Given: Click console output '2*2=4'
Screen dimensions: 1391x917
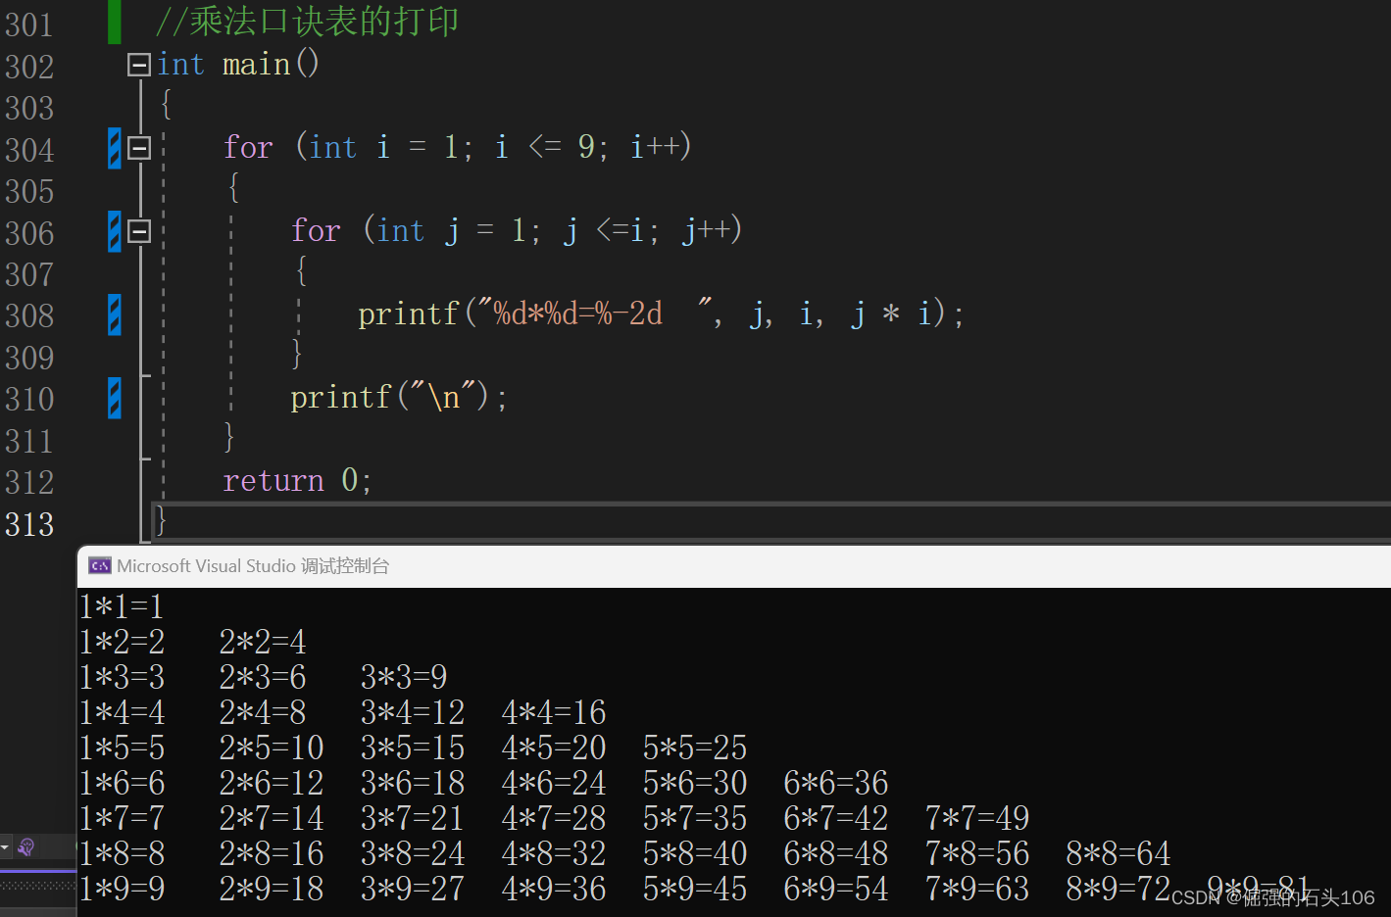Looking at the screenshot, I should click(263, 642).
